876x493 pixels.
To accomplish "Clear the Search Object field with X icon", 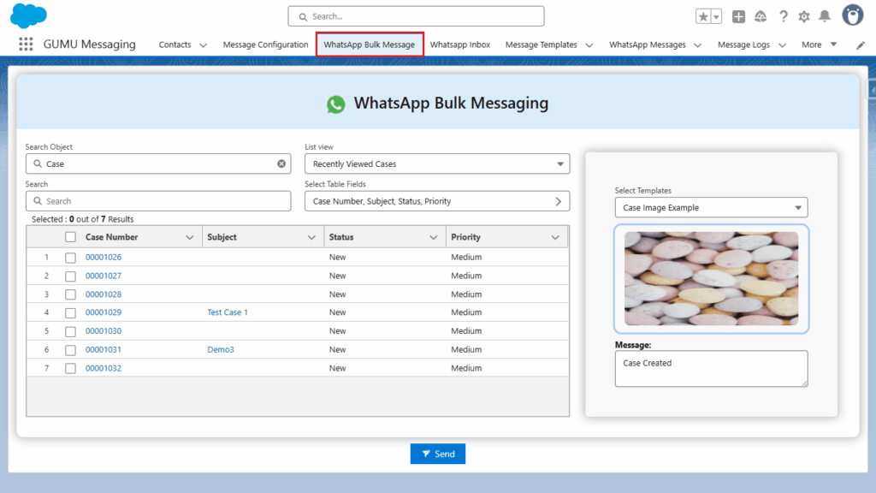I will [x=281, y=163].
